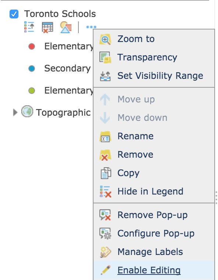Select Zoom to from the menu
The height and width of the screenshot is (280, 218).
click(x=136, y=39)
